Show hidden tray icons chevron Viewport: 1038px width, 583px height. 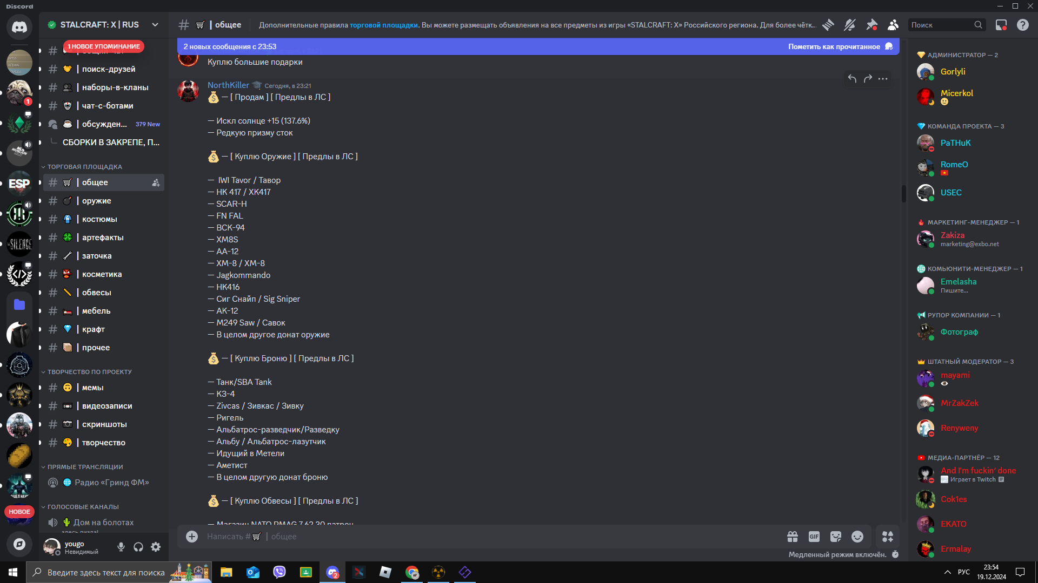(947, 572)
